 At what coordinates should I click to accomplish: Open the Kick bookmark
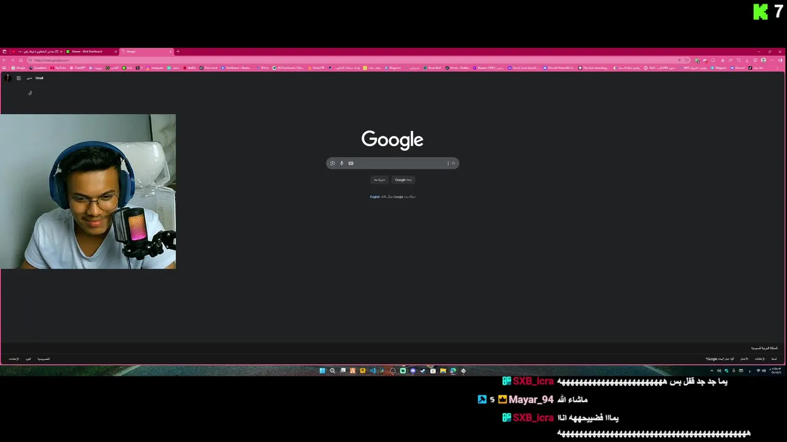tap(127, 68)
